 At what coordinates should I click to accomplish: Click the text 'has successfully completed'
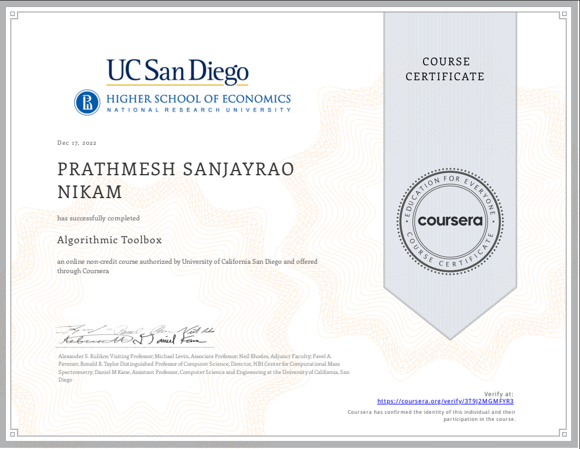[x=98, y=218]
